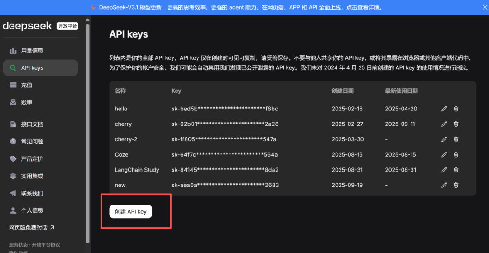
Task: Delete the hello API key via trash icon
Action: pos(456,109)
